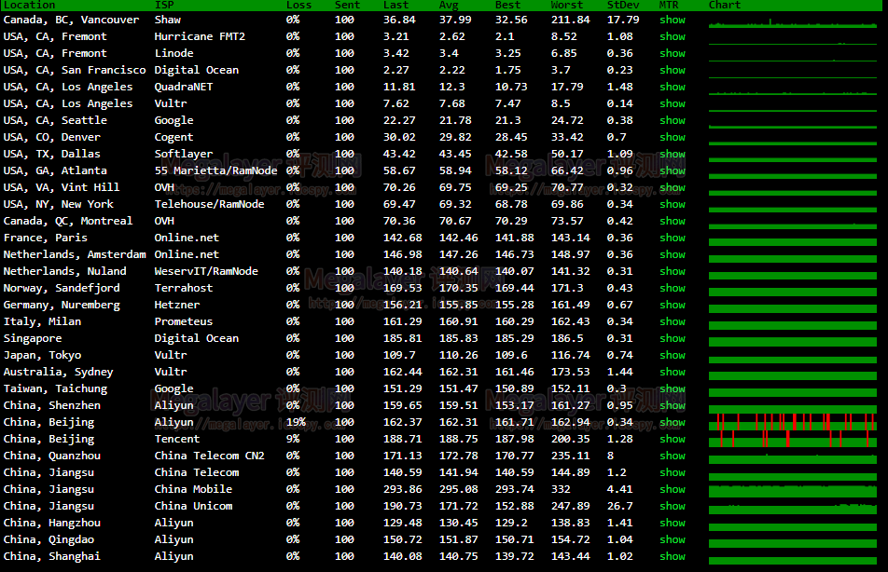
Task: Click the chart for Vancouver Shaw
Action: coord(793,22)
